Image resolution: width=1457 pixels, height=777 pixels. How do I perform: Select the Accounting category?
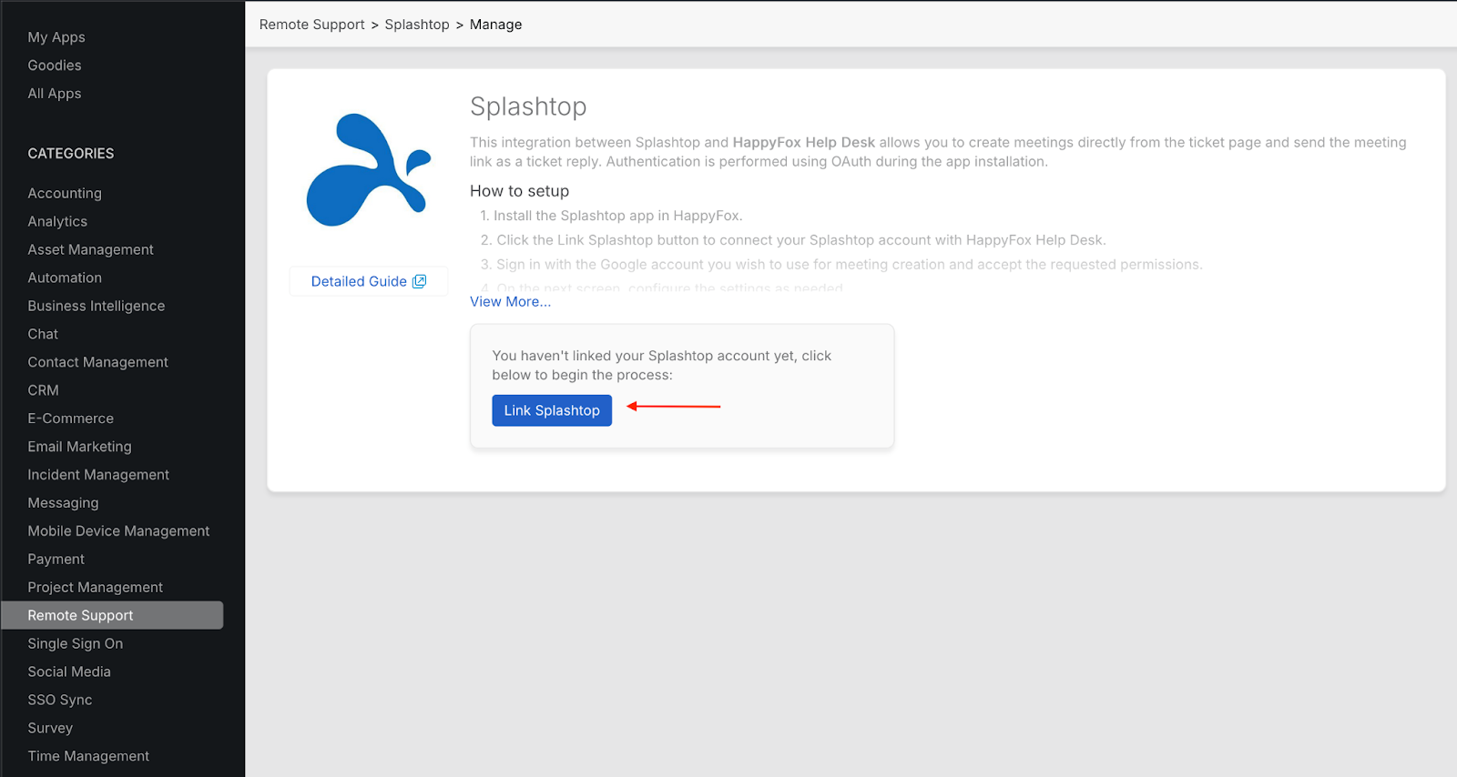click(65, 193)
